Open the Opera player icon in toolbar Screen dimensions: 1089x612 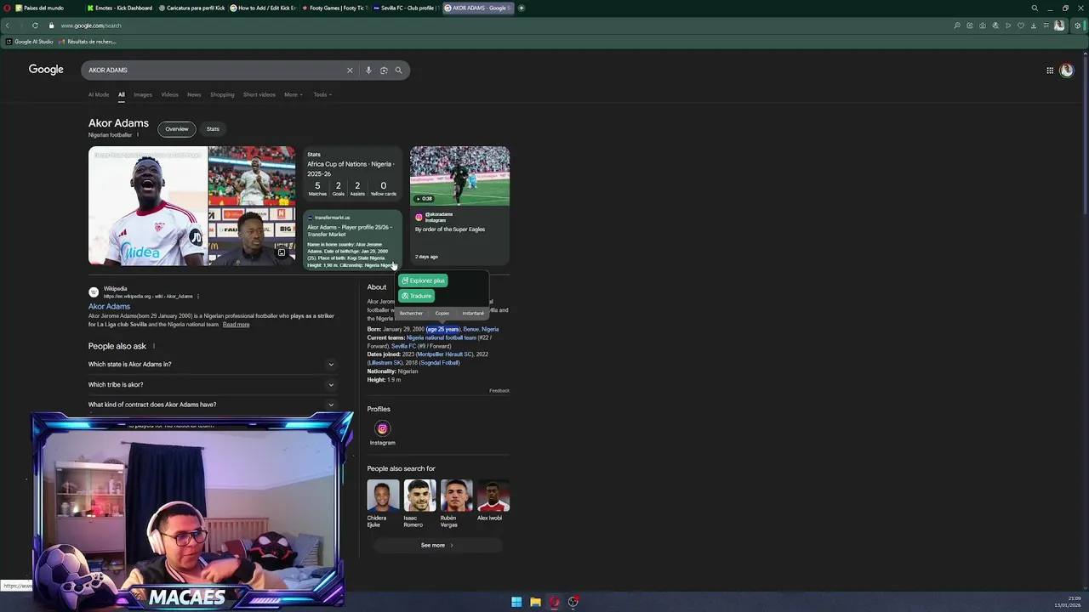1008,25
